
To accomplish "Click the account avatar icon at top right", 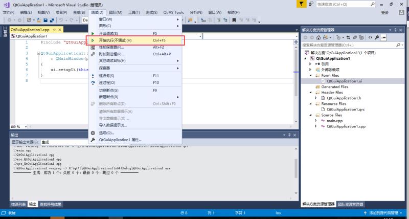I will [401, 12].
